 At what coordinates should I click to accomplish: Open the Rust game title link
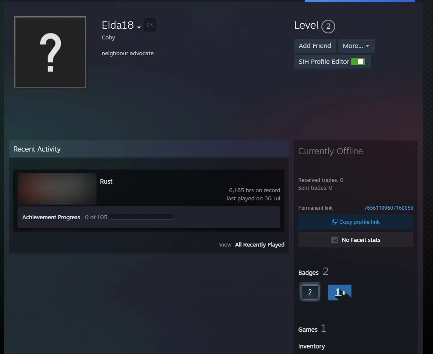(x=106, y=181)
